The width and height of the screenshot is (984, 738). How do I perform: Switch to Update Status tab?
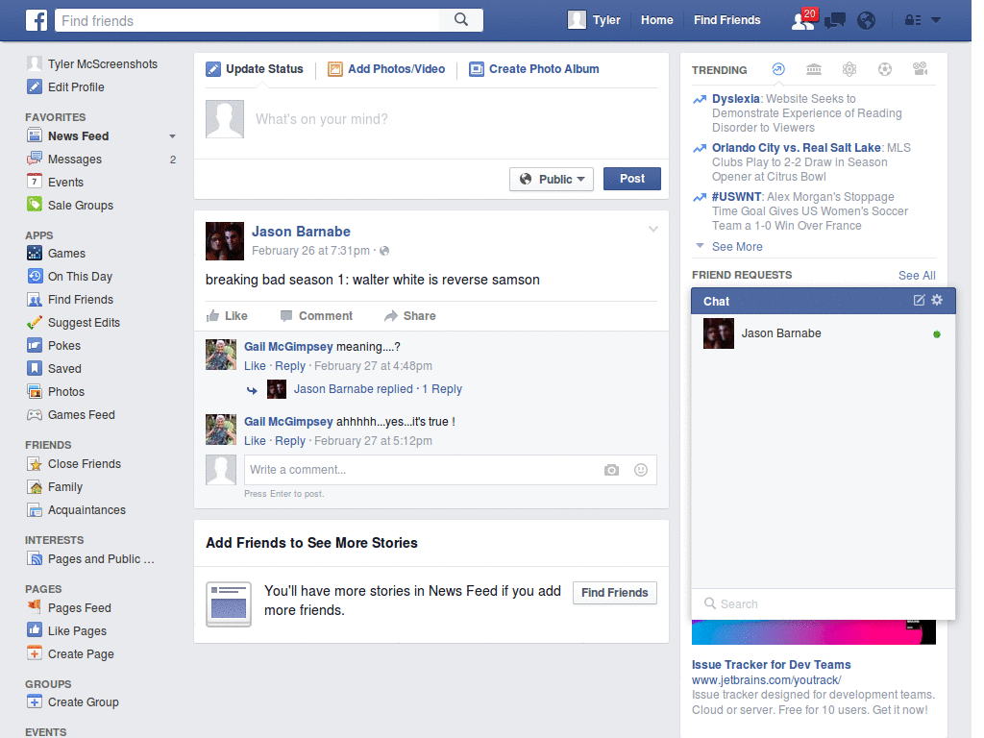[255, 69]
